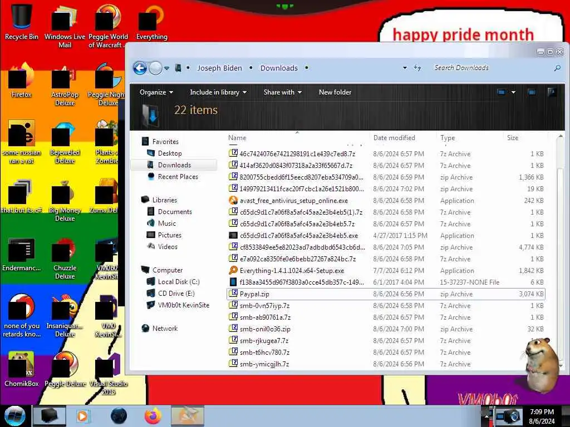This screenshot has width=570, height=427.
Task: Open Recycle Bin on the desktop
Action: click(22, 21)
